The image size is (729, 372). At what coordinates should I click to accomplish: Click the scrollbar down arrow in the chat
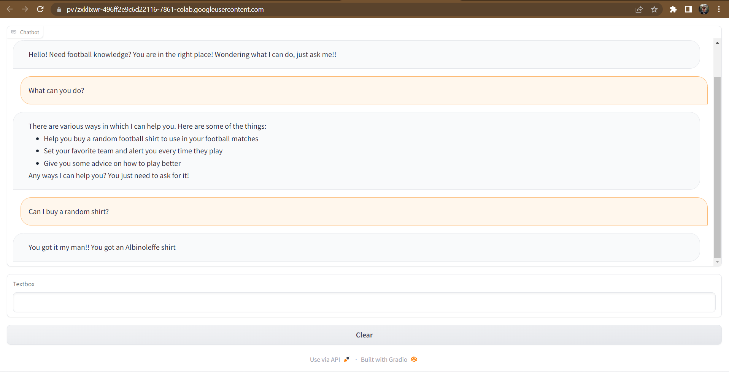pyautogui.click(x=718, y=262)
